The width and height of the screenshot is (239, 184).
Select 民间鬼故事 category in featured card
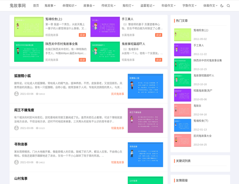point(52,60)
